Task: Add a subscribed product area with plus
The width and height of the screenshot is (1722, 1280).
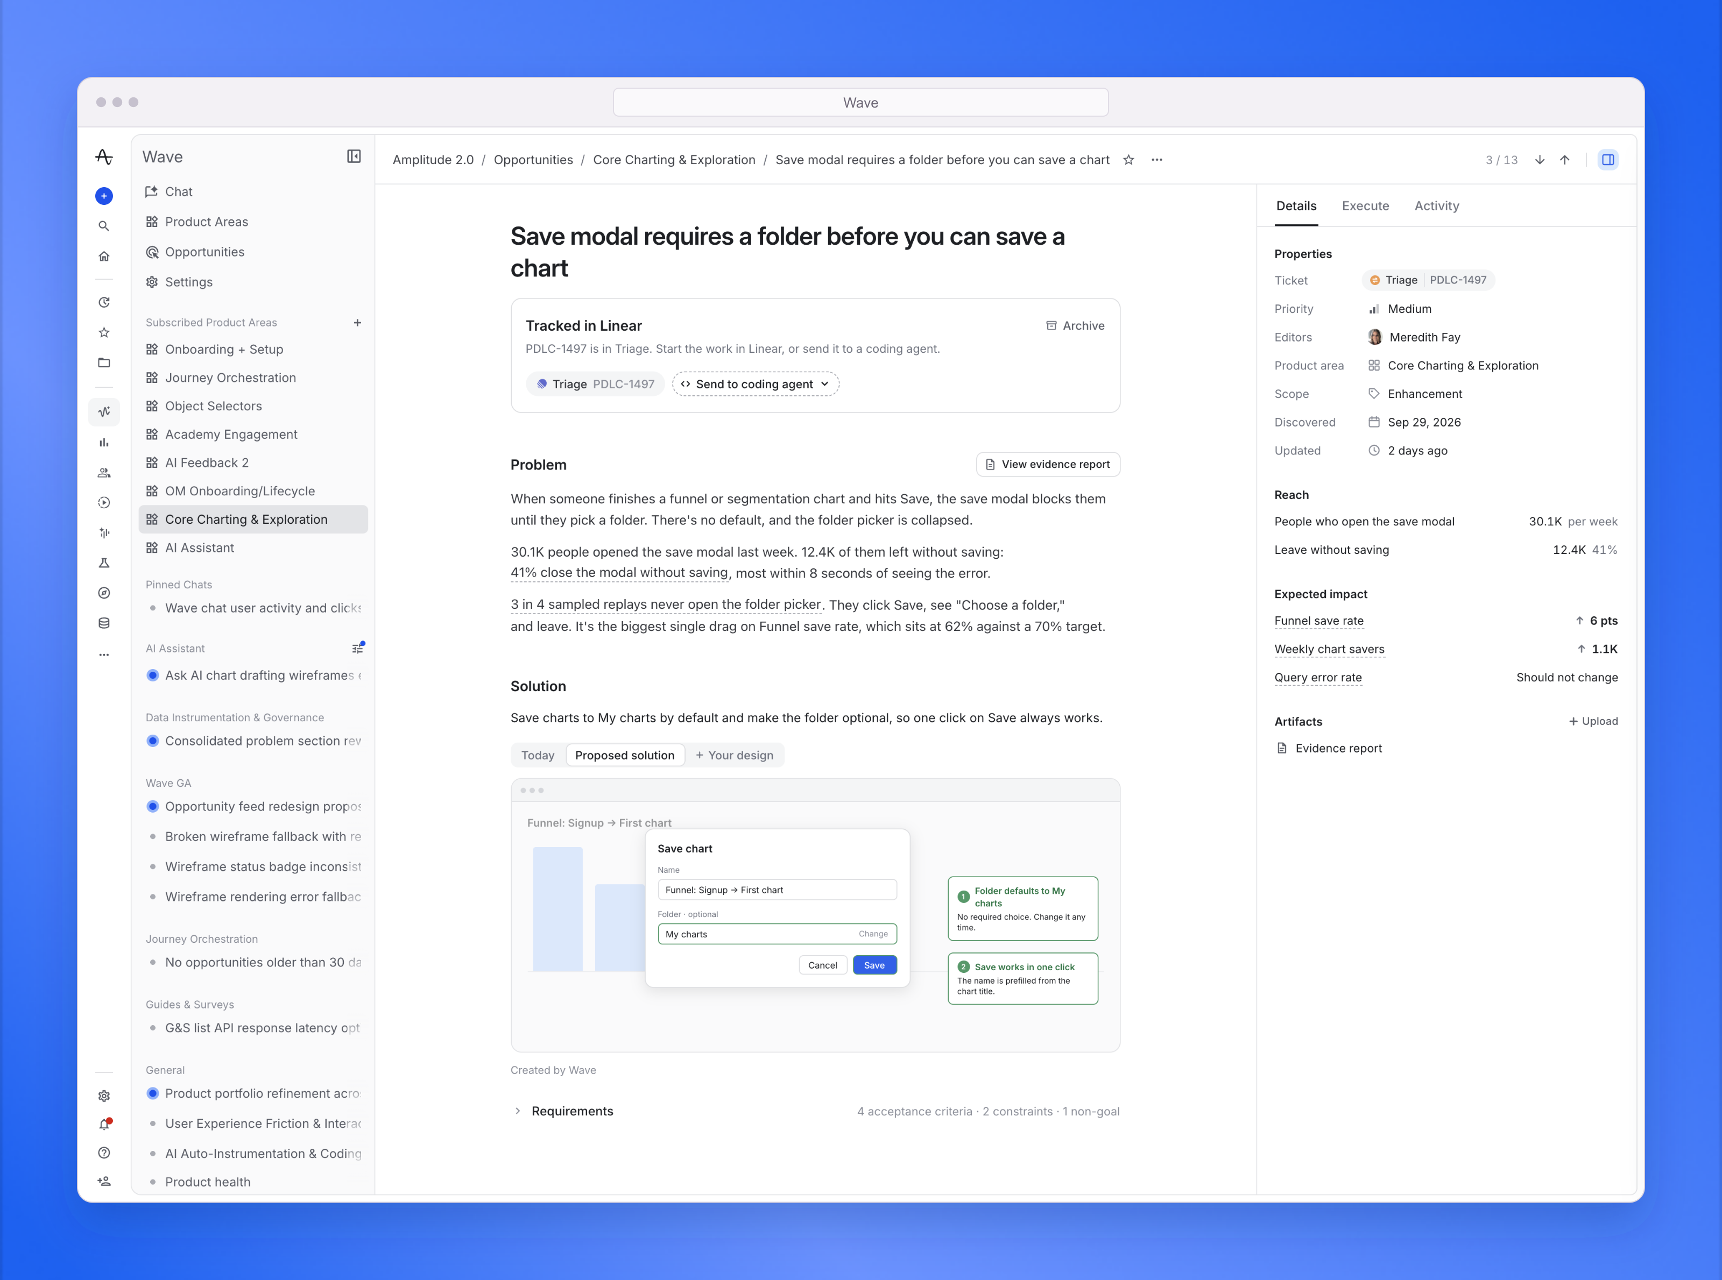Action: pos(357,322)
